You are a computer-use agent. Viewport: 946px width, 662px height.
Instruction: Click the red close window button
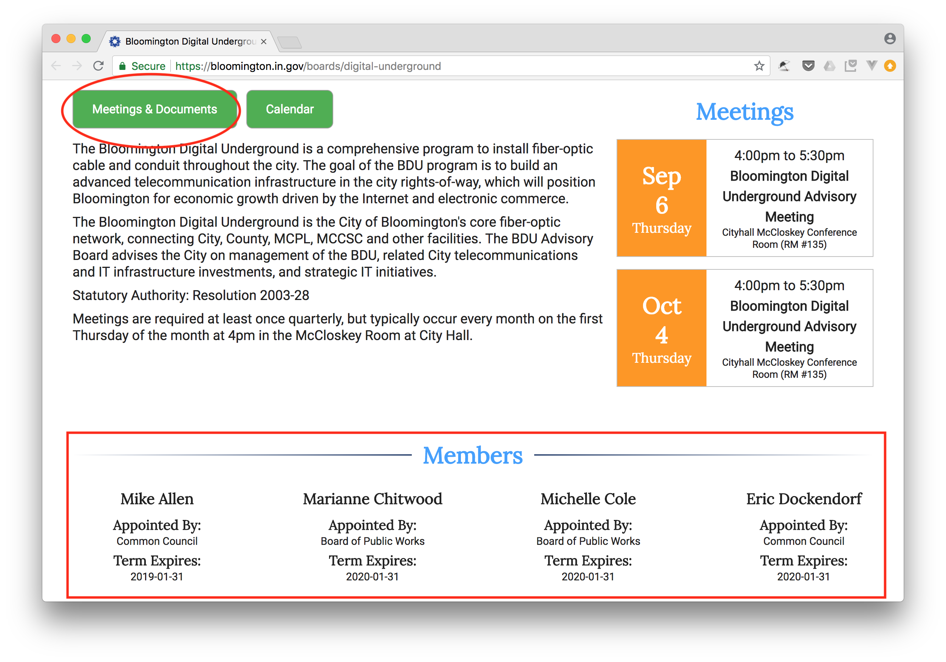(56, 39)
